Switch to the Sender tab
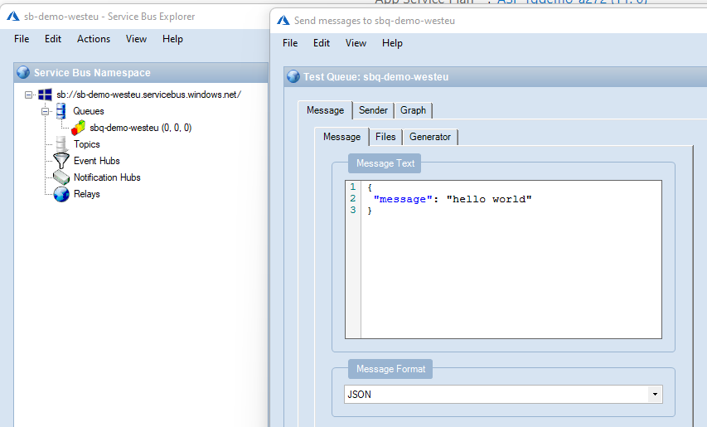The width and height of the screenshot is (707, 427). tap(373, 110)
